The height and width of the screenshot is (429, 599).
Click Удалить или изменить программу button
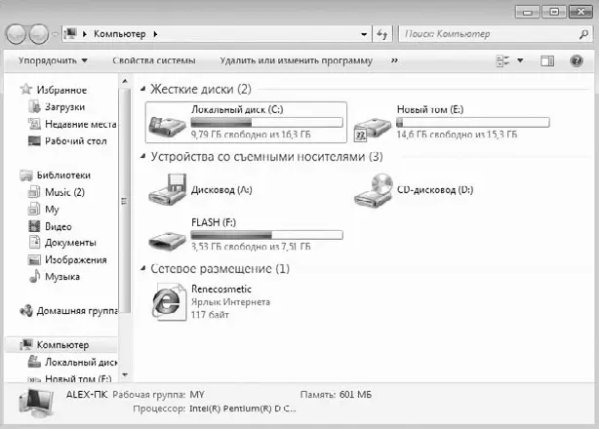[296, 60]
